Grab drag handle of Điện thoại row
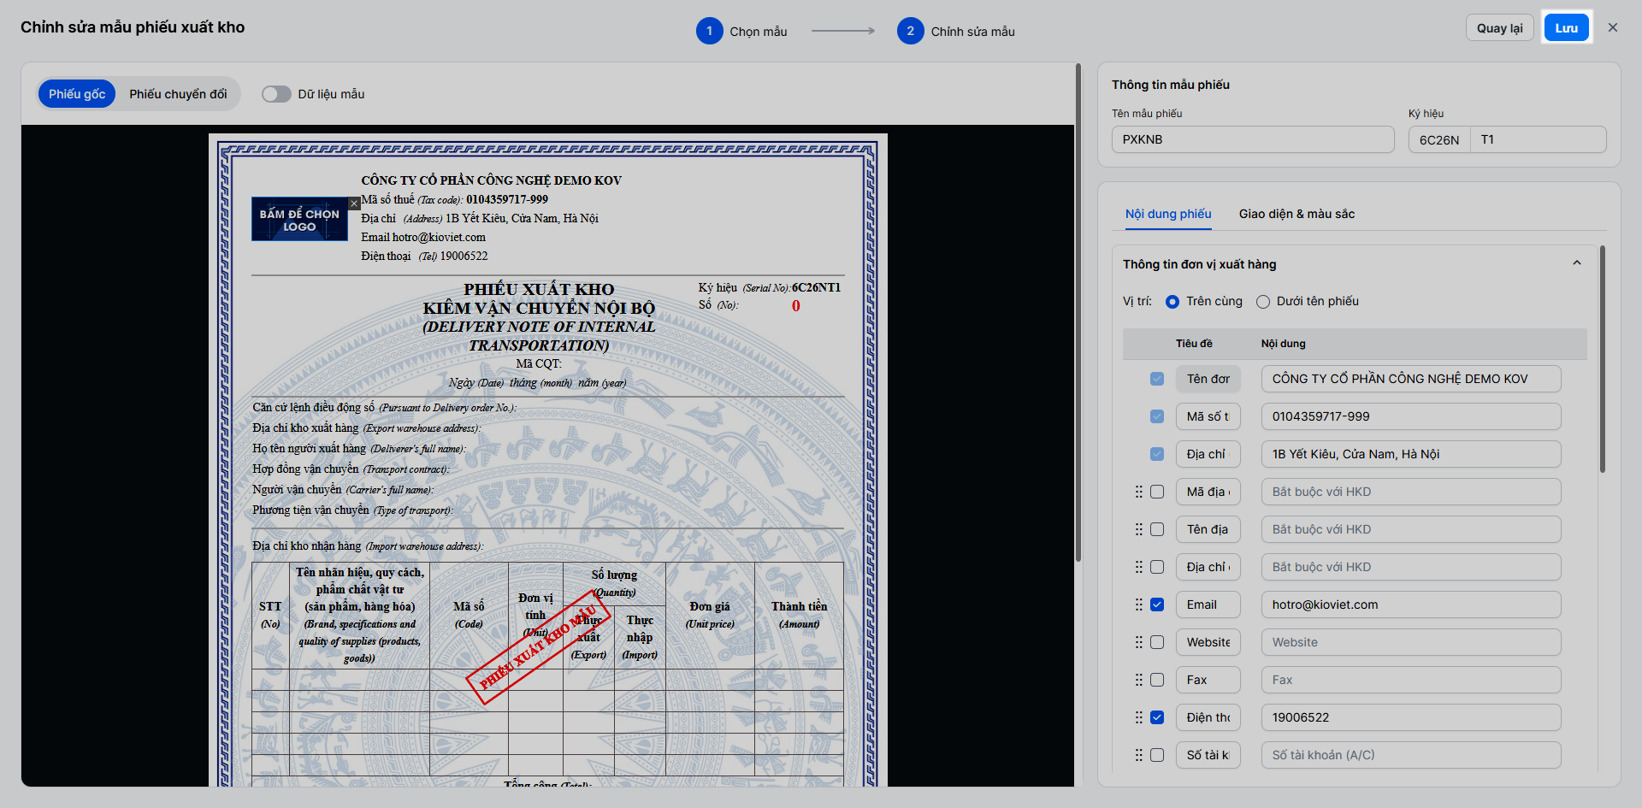Image resolution: width=1642 pixels, height=808 pixels. point(1138,717)
